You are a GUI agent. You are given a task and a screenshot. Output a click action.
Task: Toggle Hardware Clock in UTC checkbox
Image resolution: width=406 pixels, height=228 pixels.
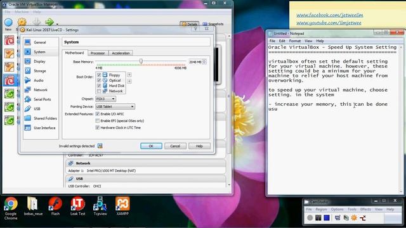point(98,128)
